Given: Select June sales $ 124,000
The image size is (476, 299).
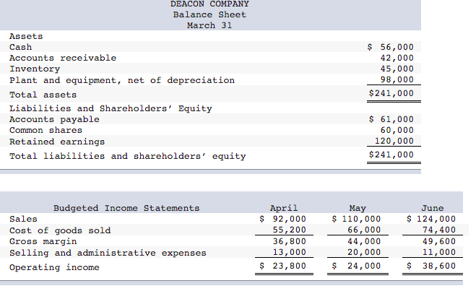Looking at the screenshot, I should click(x=431, y=219).
